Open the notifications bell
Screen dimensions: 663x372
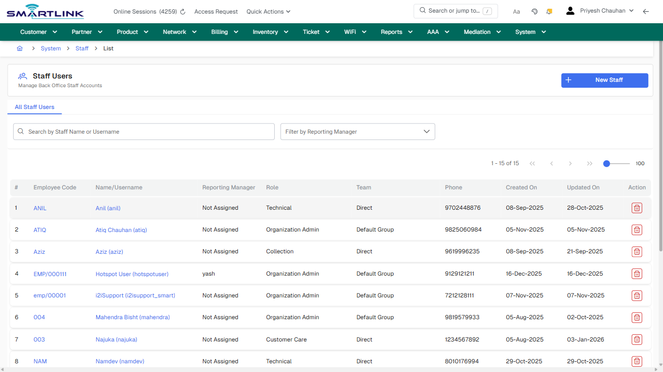click(x=549, y=11)
